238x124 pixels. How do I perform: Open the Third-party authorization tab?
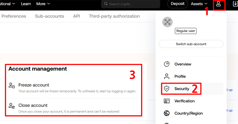[114, 16]
